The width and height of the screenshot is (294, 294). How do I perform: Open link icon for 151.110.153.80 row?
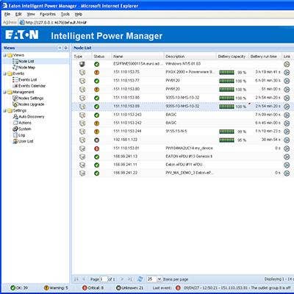tap(287, 90)
